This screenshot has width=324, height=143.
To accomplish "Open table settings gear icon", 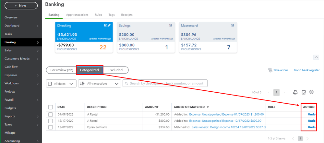I will pyautogui.click(x=311, y=92).
